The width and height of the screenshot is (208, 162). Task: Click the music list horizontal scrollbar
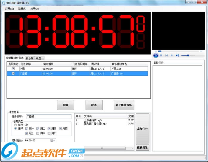click(x=105, y=148)
